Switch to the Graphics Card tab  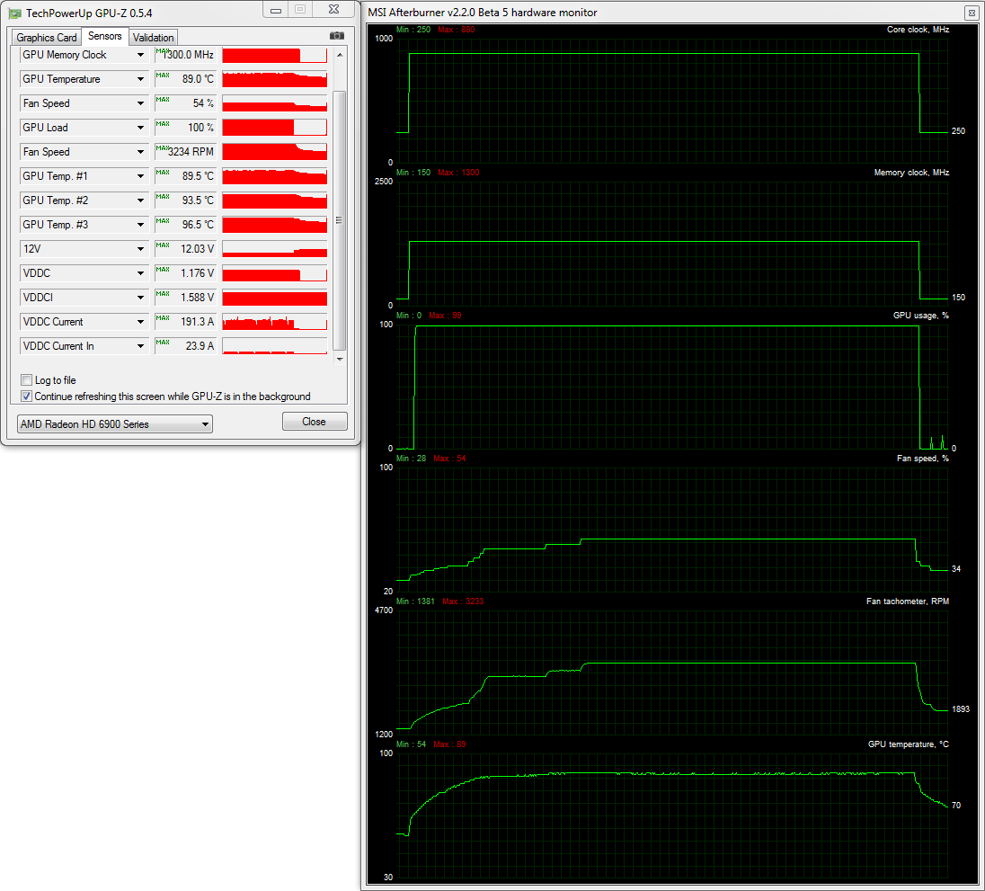point(47,38)
